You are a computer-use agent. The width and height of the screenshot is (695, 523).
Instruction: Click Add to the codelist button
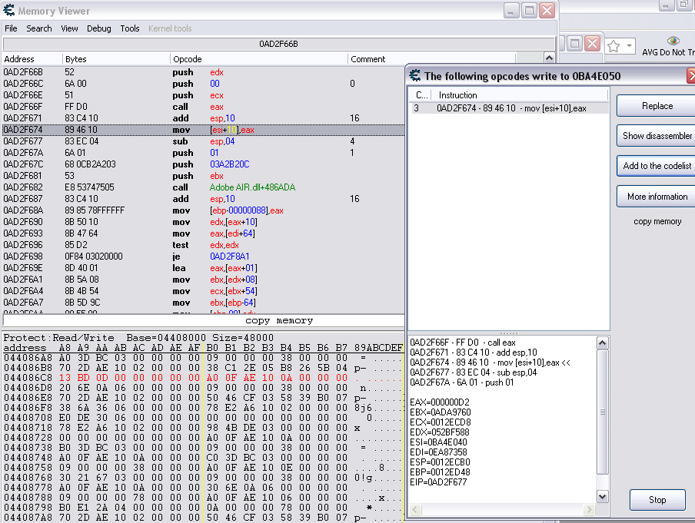pyautogui.click(x=657, y=166)
